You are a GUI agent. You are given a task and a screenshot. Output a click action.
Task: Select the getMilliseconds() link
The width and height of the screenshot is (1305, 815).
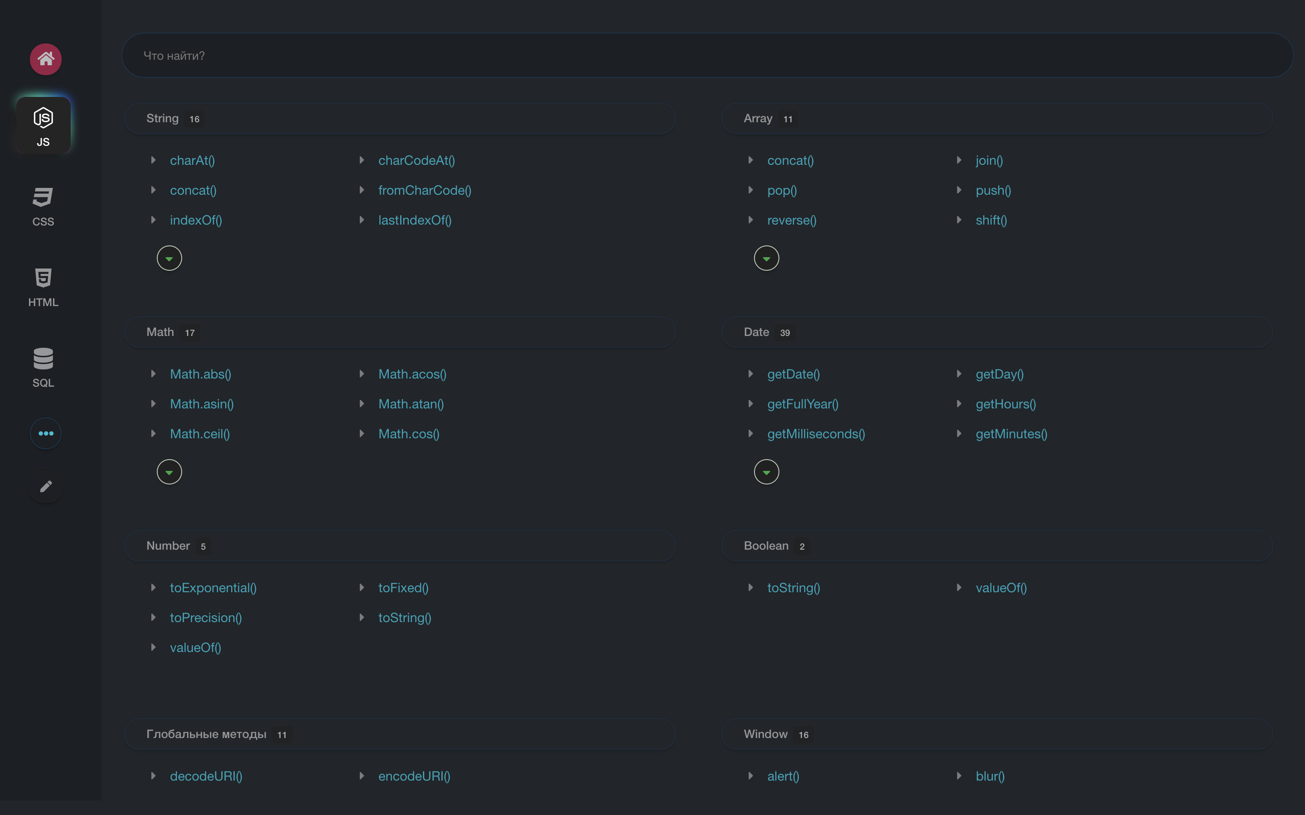point(815,434)
